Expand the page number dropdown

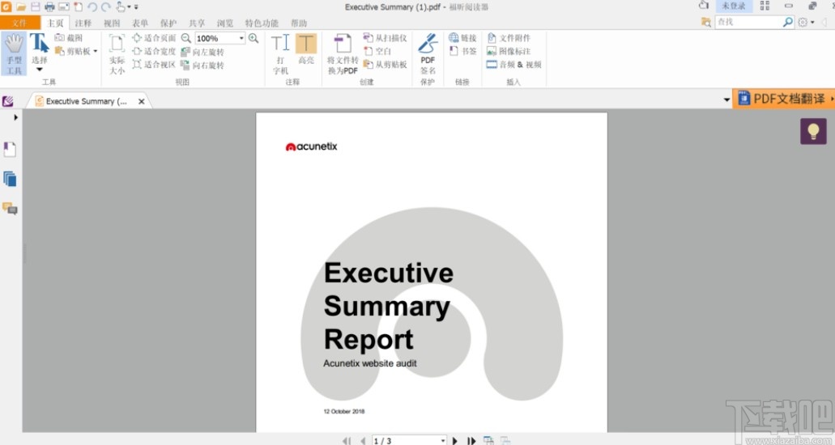442,441
